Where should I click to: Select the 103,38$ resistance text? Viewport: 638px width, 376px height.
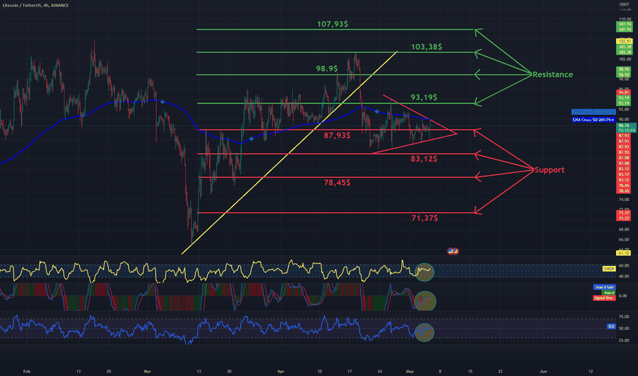[x=426, y=46]
